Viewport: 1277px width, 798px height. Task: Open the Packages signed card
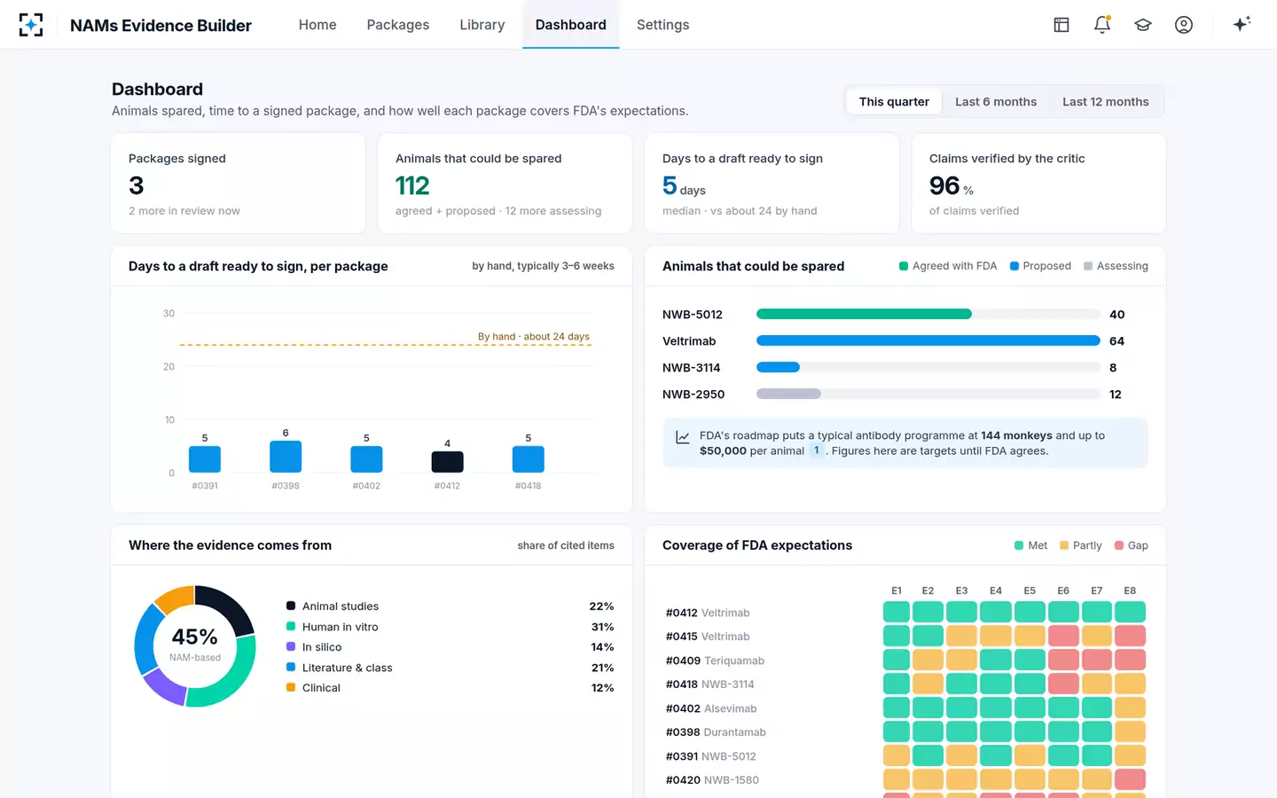(239, 184)
